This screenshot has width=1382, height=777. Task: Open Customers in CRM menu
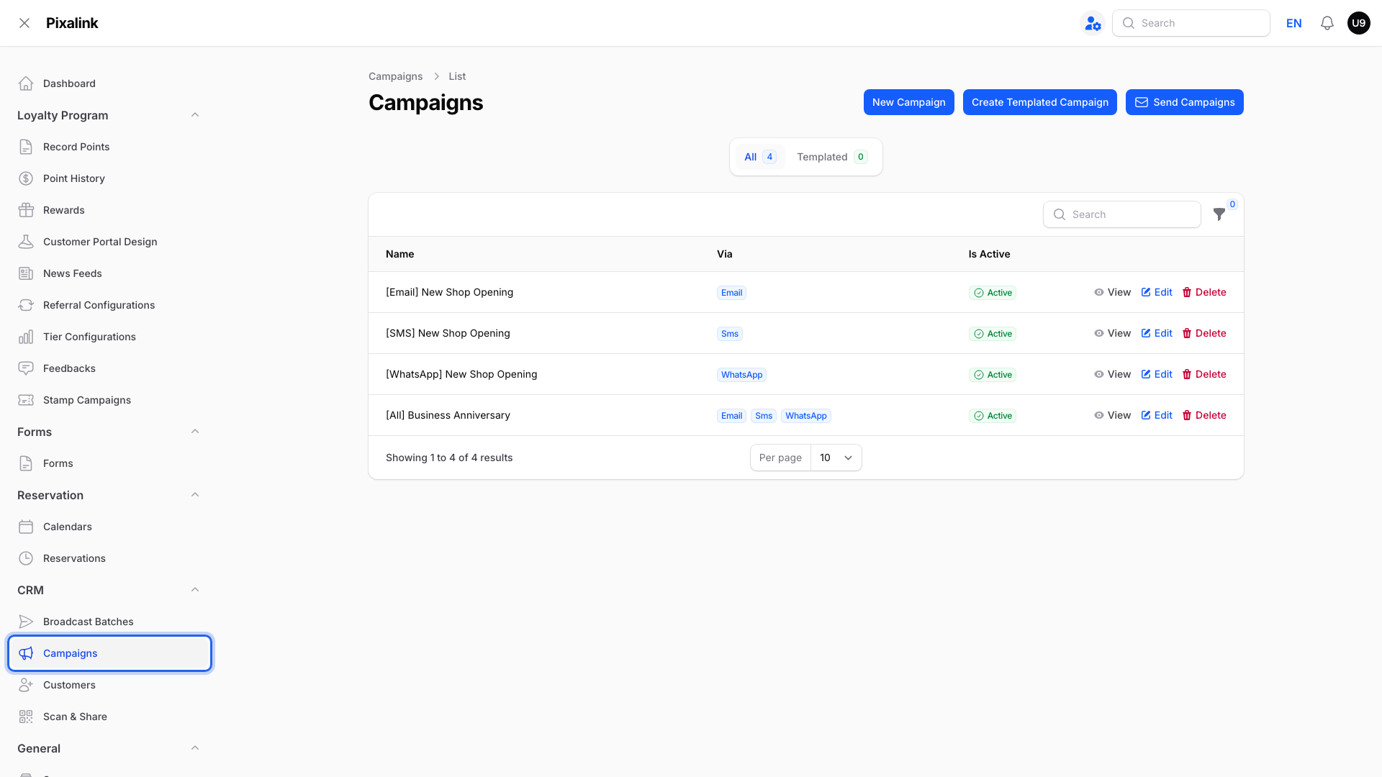pyautogui.click(x=109, y=685)
